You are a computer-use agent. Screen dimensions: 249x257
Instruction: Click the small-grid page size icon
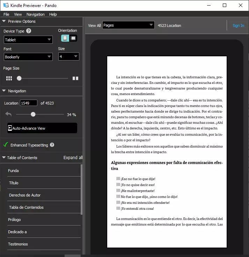pos(9,78)
